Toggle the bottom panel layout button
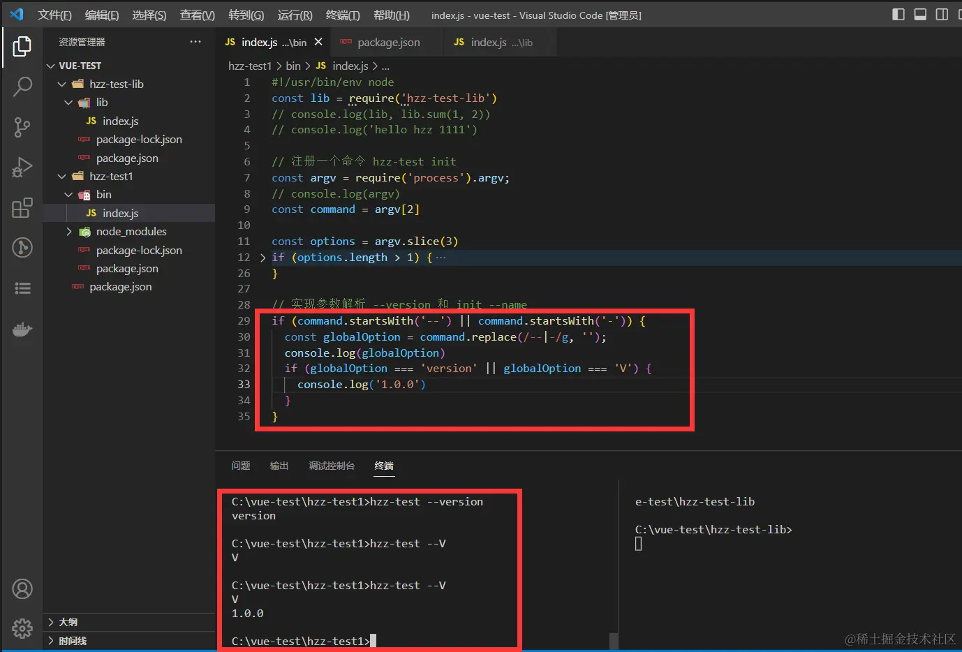Screen dimensions: 962x652 [920, 15]
